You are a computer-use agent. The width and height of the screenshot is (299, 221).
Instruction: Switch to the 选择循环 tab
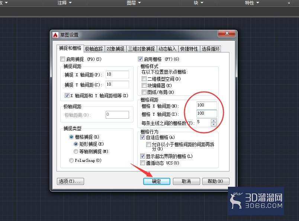211,49
